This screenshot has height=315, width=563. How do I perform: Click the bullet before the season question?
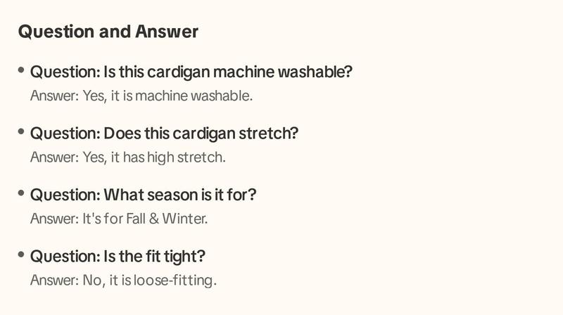point(21,193)
